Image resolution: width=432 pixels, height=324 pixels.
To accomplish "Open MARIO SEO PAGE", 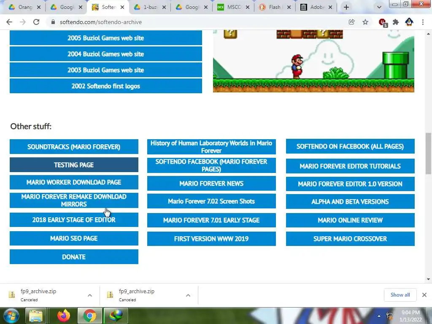I will pyautogui.click(x=74, y=238).
